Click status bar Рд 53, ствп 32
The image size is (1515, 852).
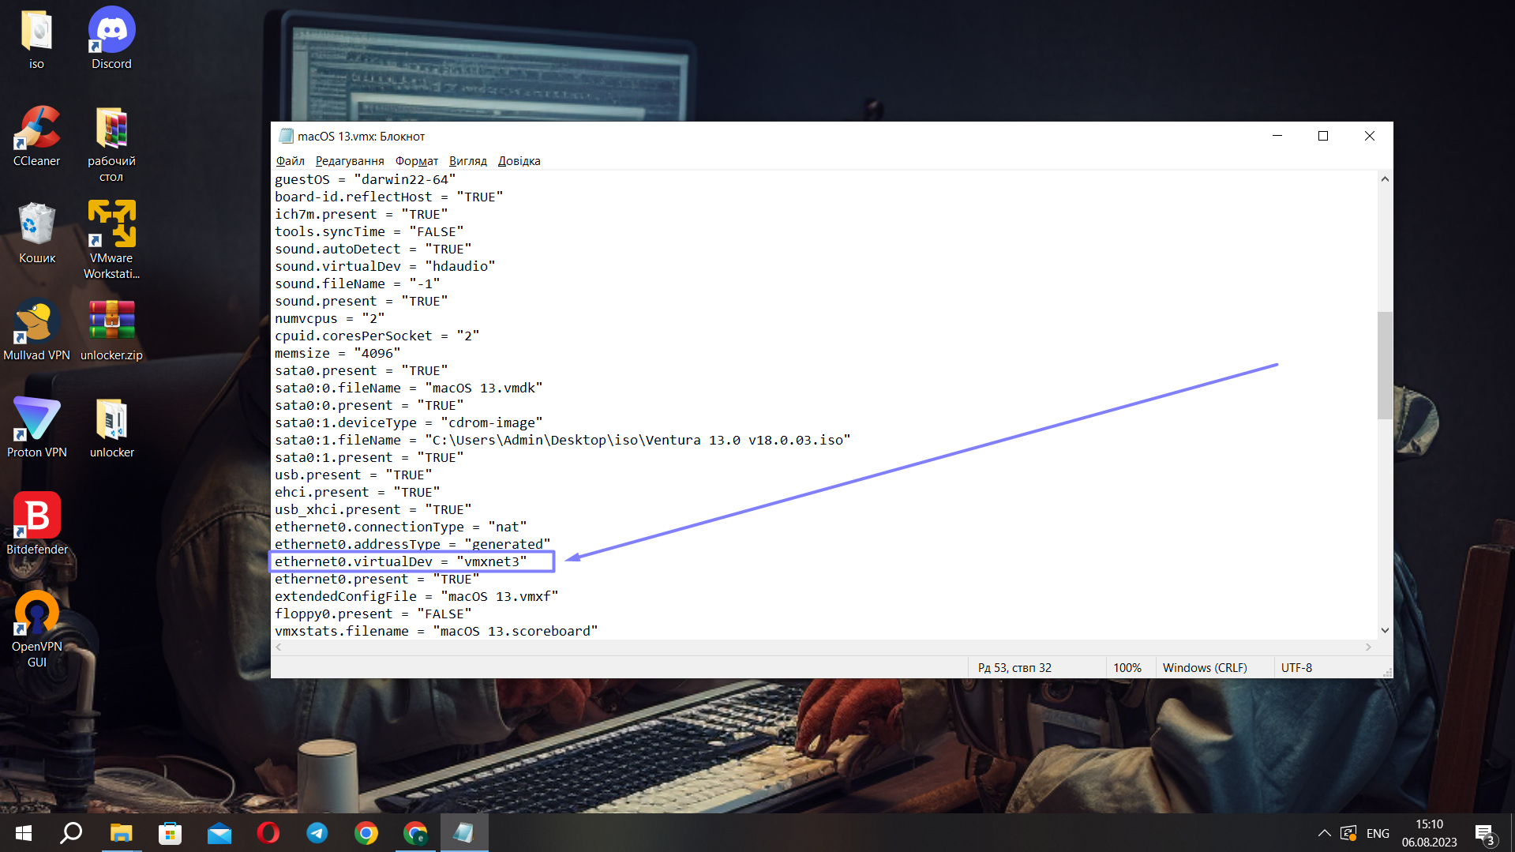1014,667
